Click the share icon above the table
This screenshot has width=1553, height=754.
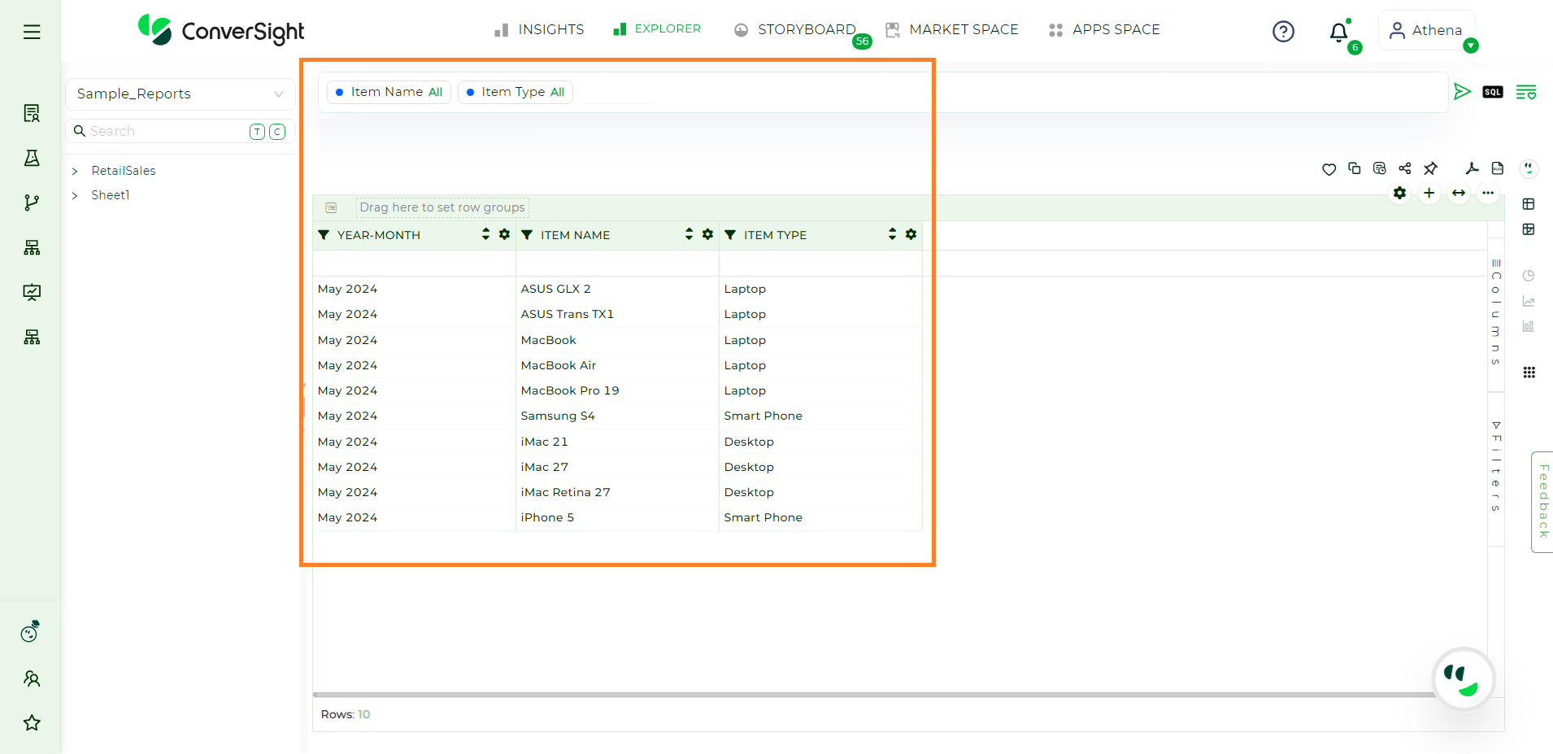(1405, 168)
